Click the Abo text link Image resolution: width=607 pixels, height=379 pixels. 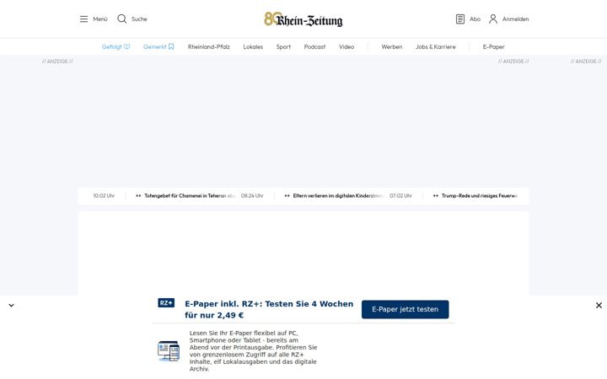[475, 19]
